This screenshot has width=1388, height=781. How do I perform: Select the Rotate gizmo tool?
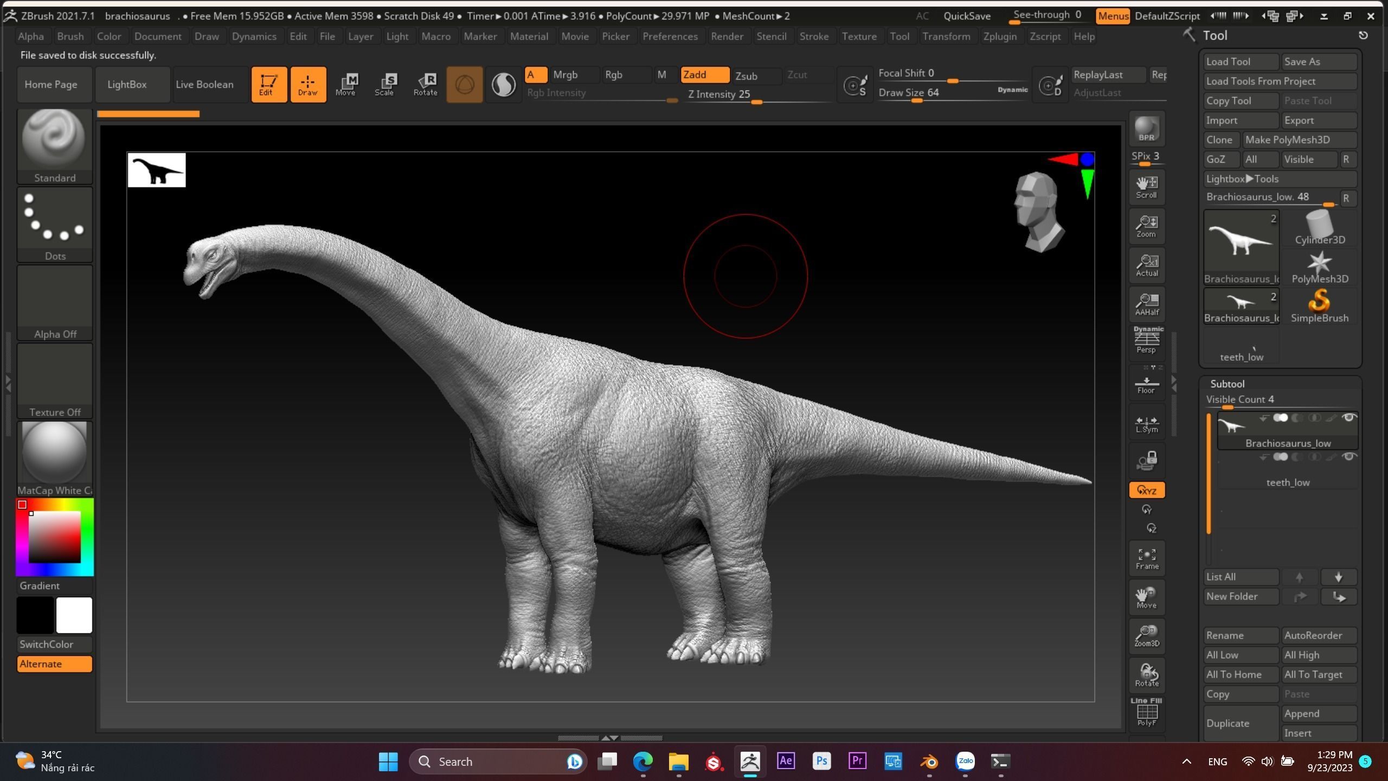[x=426, y=85]
